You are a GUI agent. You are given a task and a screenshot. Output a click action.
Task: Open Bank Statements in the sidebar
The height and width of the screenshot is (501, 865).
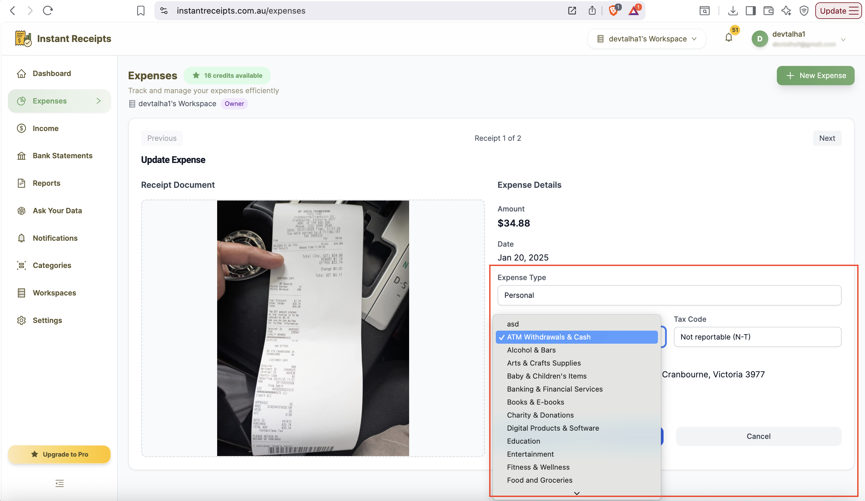point(59,156)
